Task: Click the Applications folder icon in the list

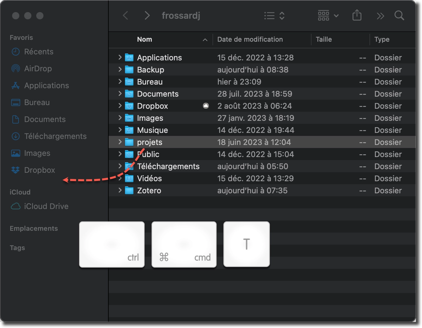Action: 129,57
